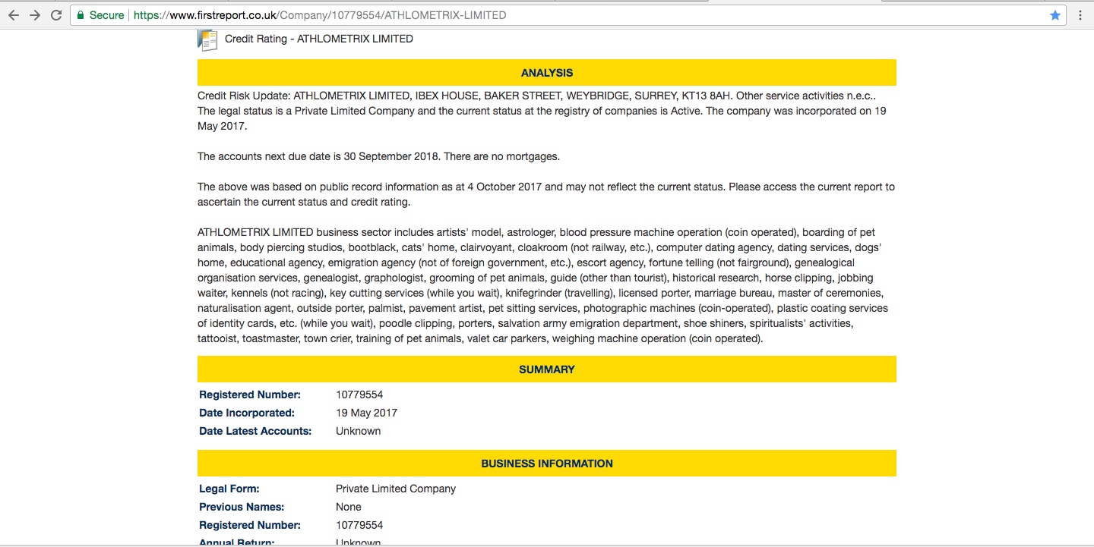Viewport: 1094px width, 547px height.
Task: Click the 'Credit Rating - ATHLOMETRIX LIMITED' heading
Action: [319, 39]
